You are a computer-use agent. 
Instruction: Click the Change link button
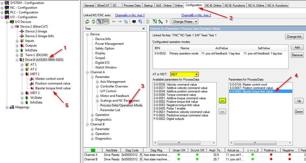click(294, 36)
